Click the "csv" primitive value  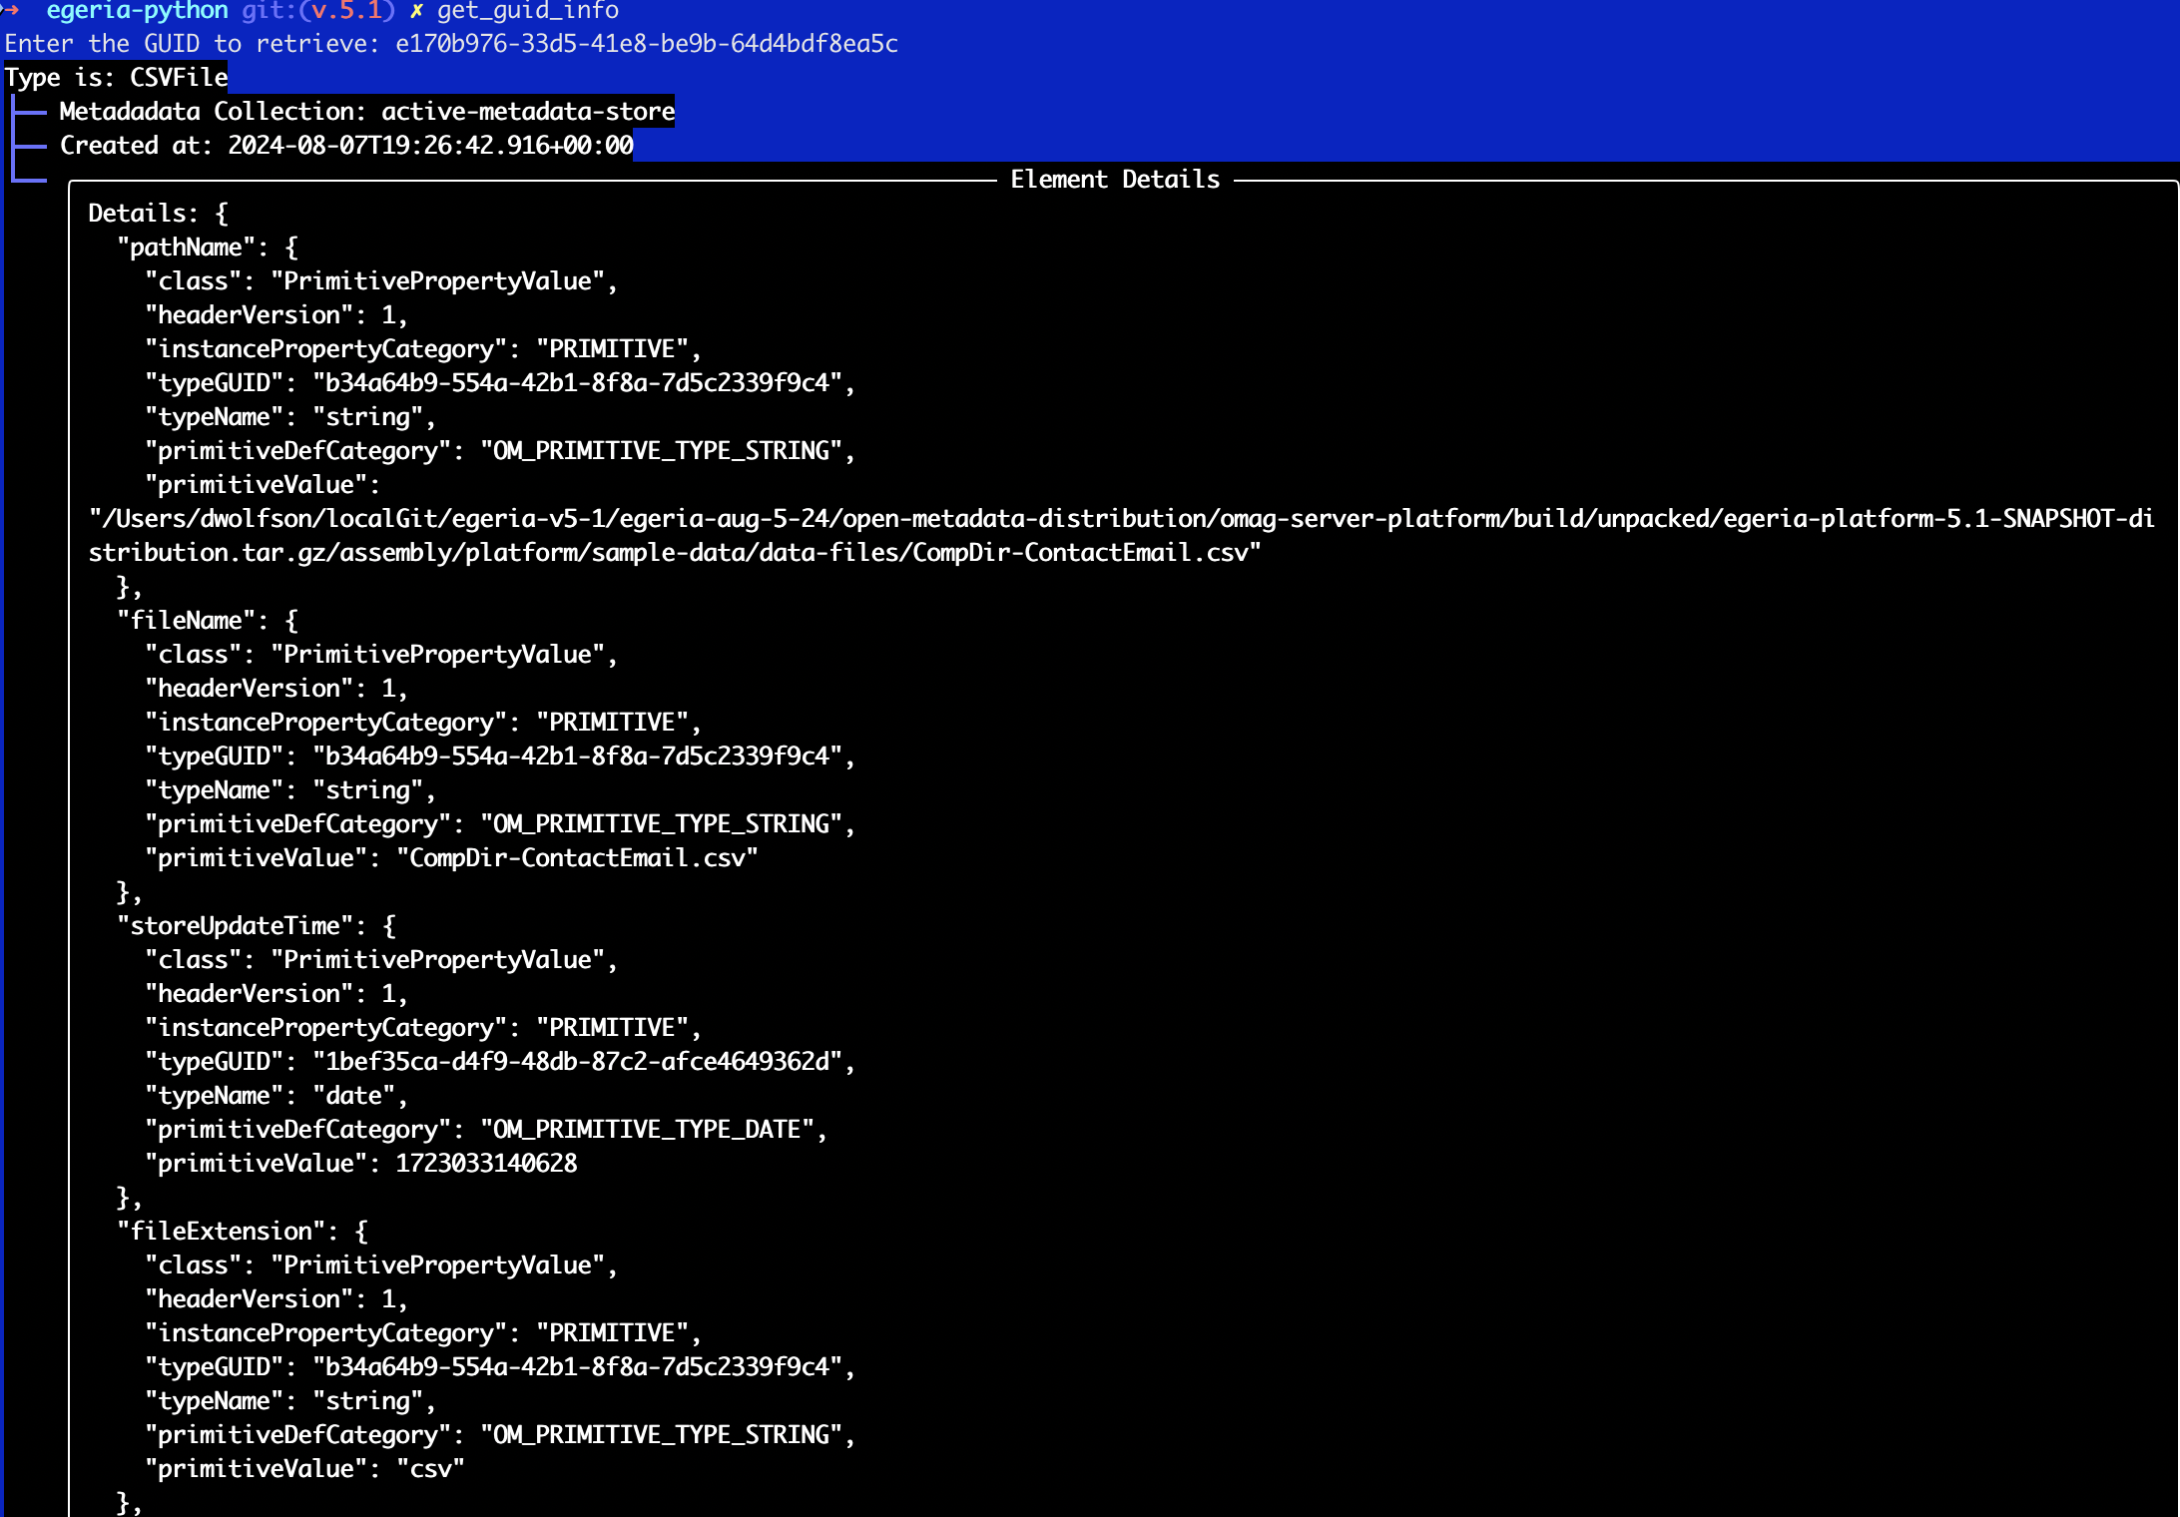pos(430,1469)
